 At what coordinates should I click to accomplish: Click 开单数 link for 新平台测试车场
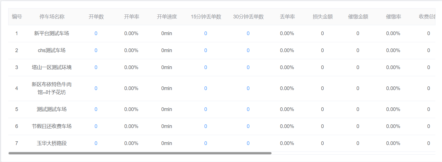click(x=96, y=33)
